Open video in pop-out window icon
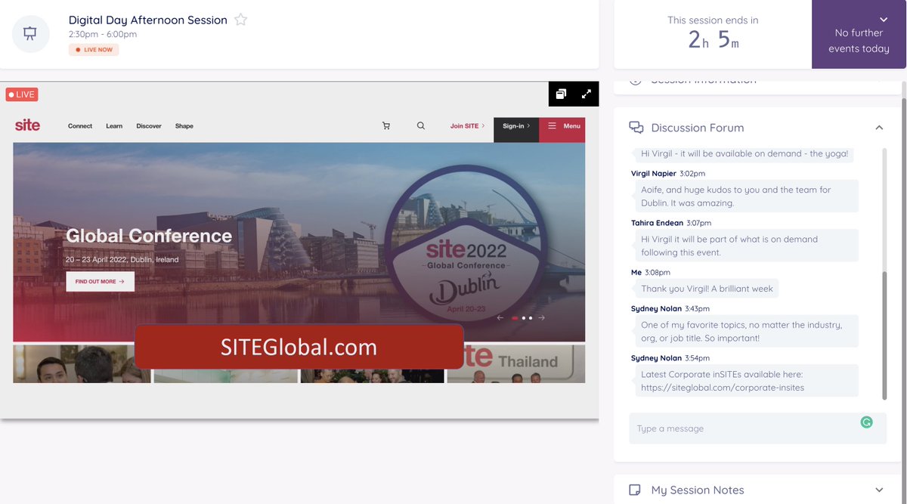907x504 pixels. point(561,94)
